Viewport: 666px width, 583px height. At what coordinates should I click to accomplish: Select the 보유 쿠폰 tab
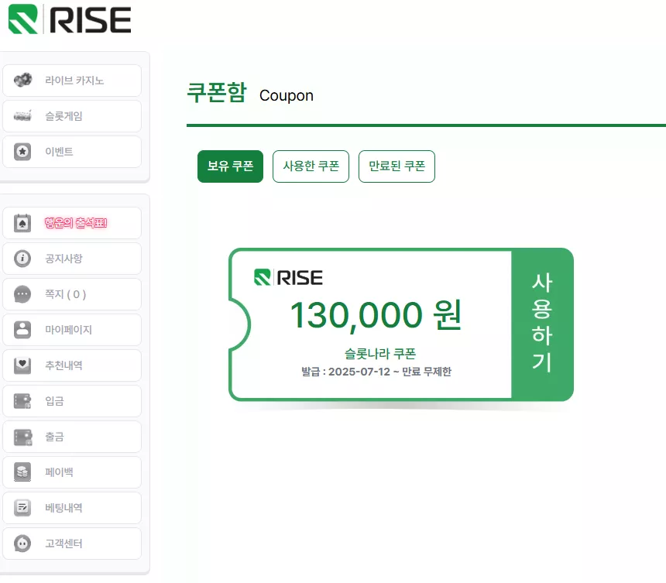point(230,166)
